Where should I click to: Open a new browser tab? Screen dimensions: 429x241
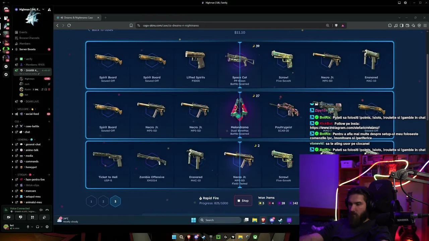pos(105,17)
